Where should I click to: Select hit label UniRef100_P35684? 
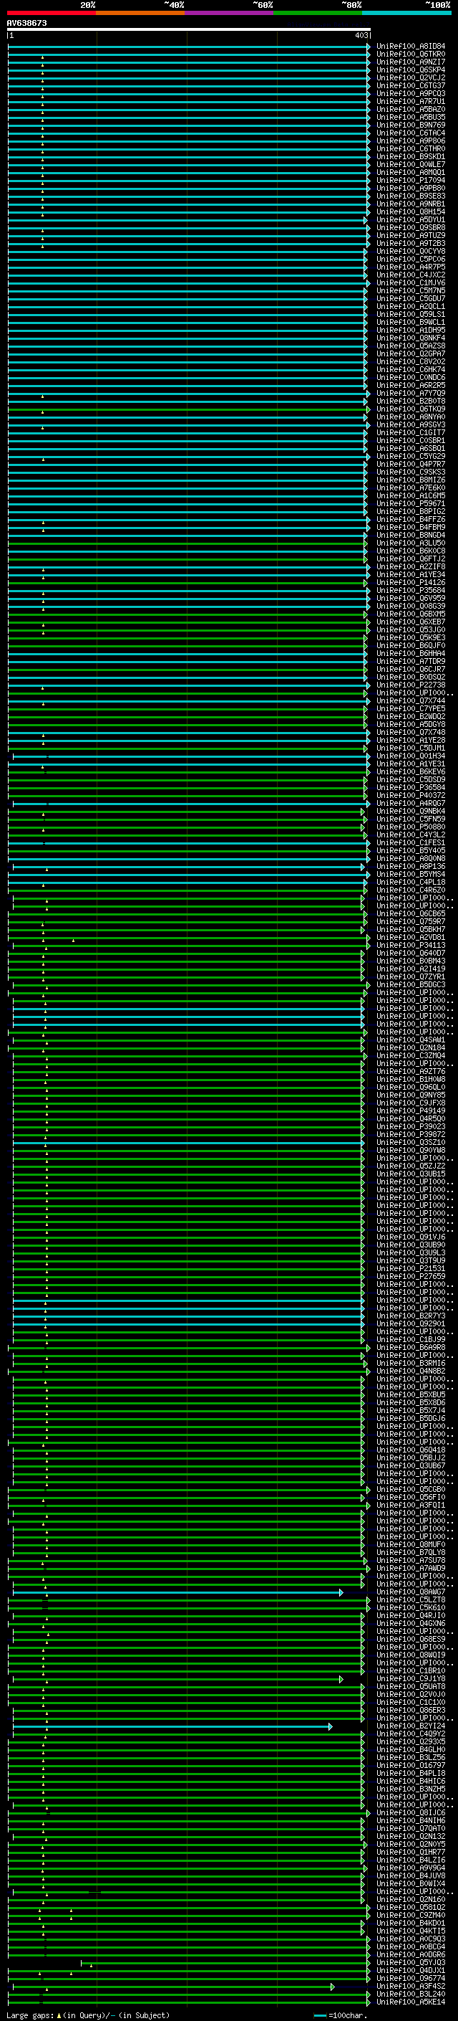coord(411,591)
